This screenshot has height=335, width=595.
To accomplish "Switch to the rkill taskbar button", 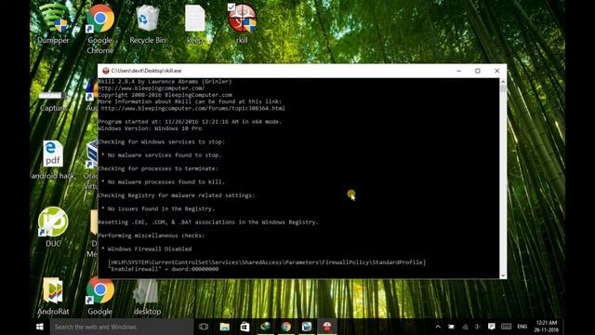I will (x=327, y=327).
